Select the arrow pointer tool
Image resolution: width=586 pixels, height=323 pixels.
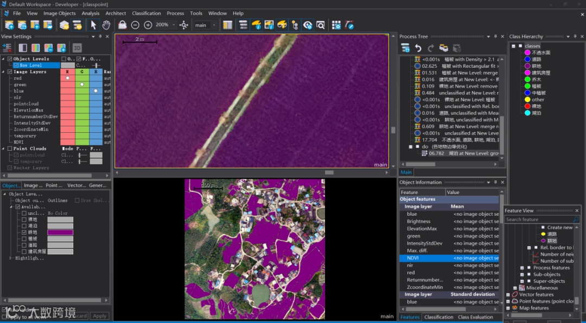click(93, 25)
